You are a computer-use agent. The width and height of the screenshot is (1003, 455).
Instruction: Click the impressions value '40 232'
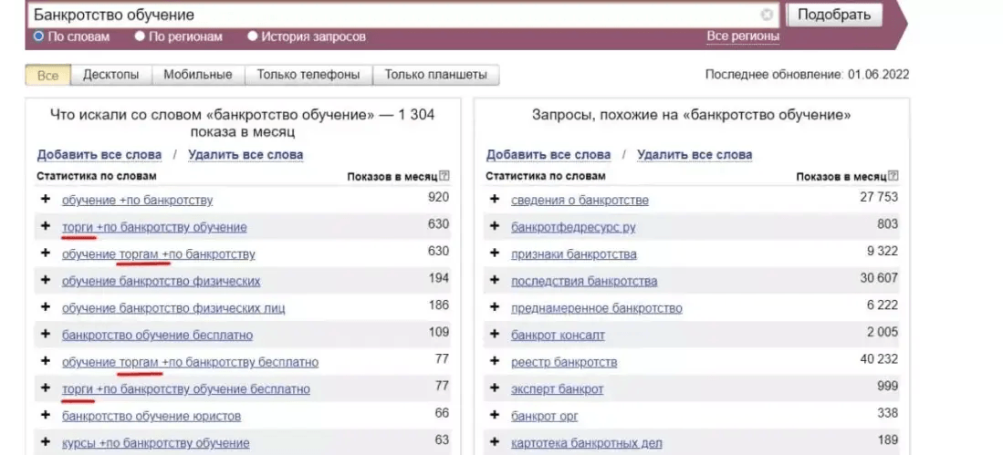coord(879,359)
